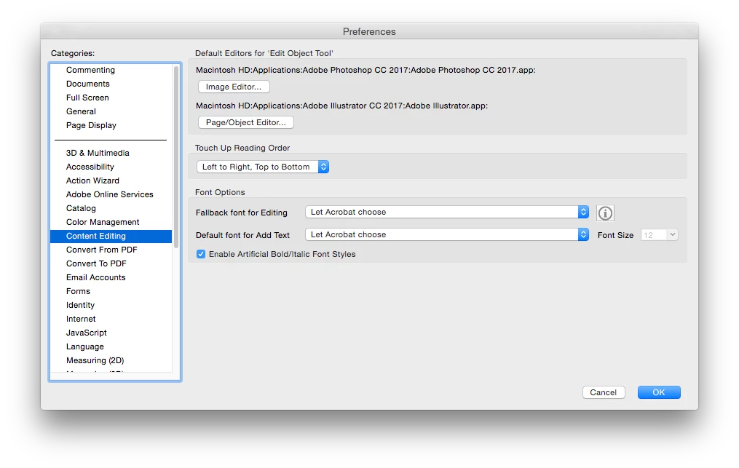The width and height of the screenshot is (739, 468).
Task: Select the Page Display category
Action: (111, 125)
